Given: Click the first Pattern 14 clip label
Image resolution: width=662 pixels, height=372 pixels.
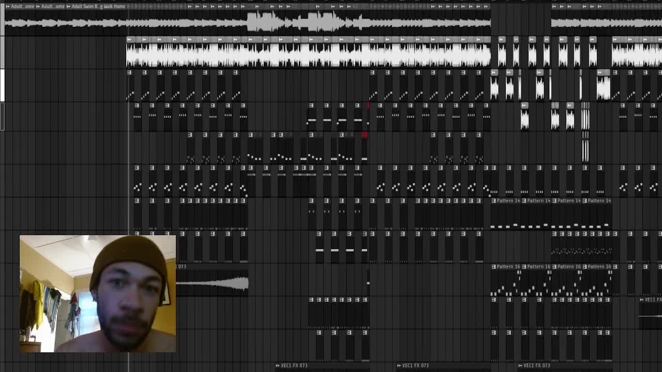Looking at the screenshot, I should point(508,200).
